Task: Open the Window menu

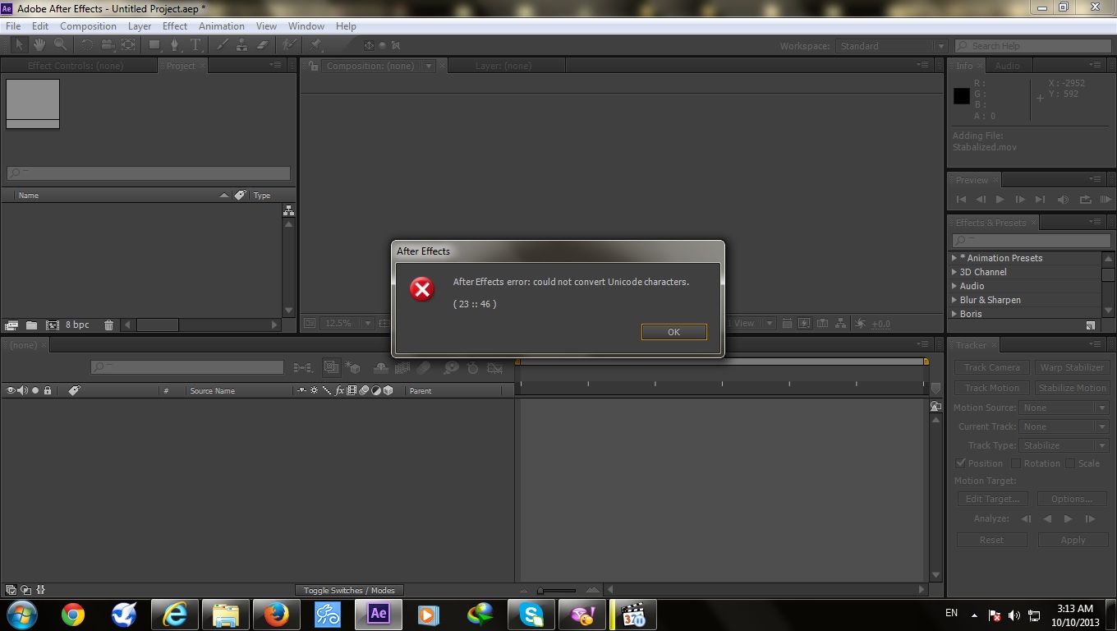Action: [306, 26]
